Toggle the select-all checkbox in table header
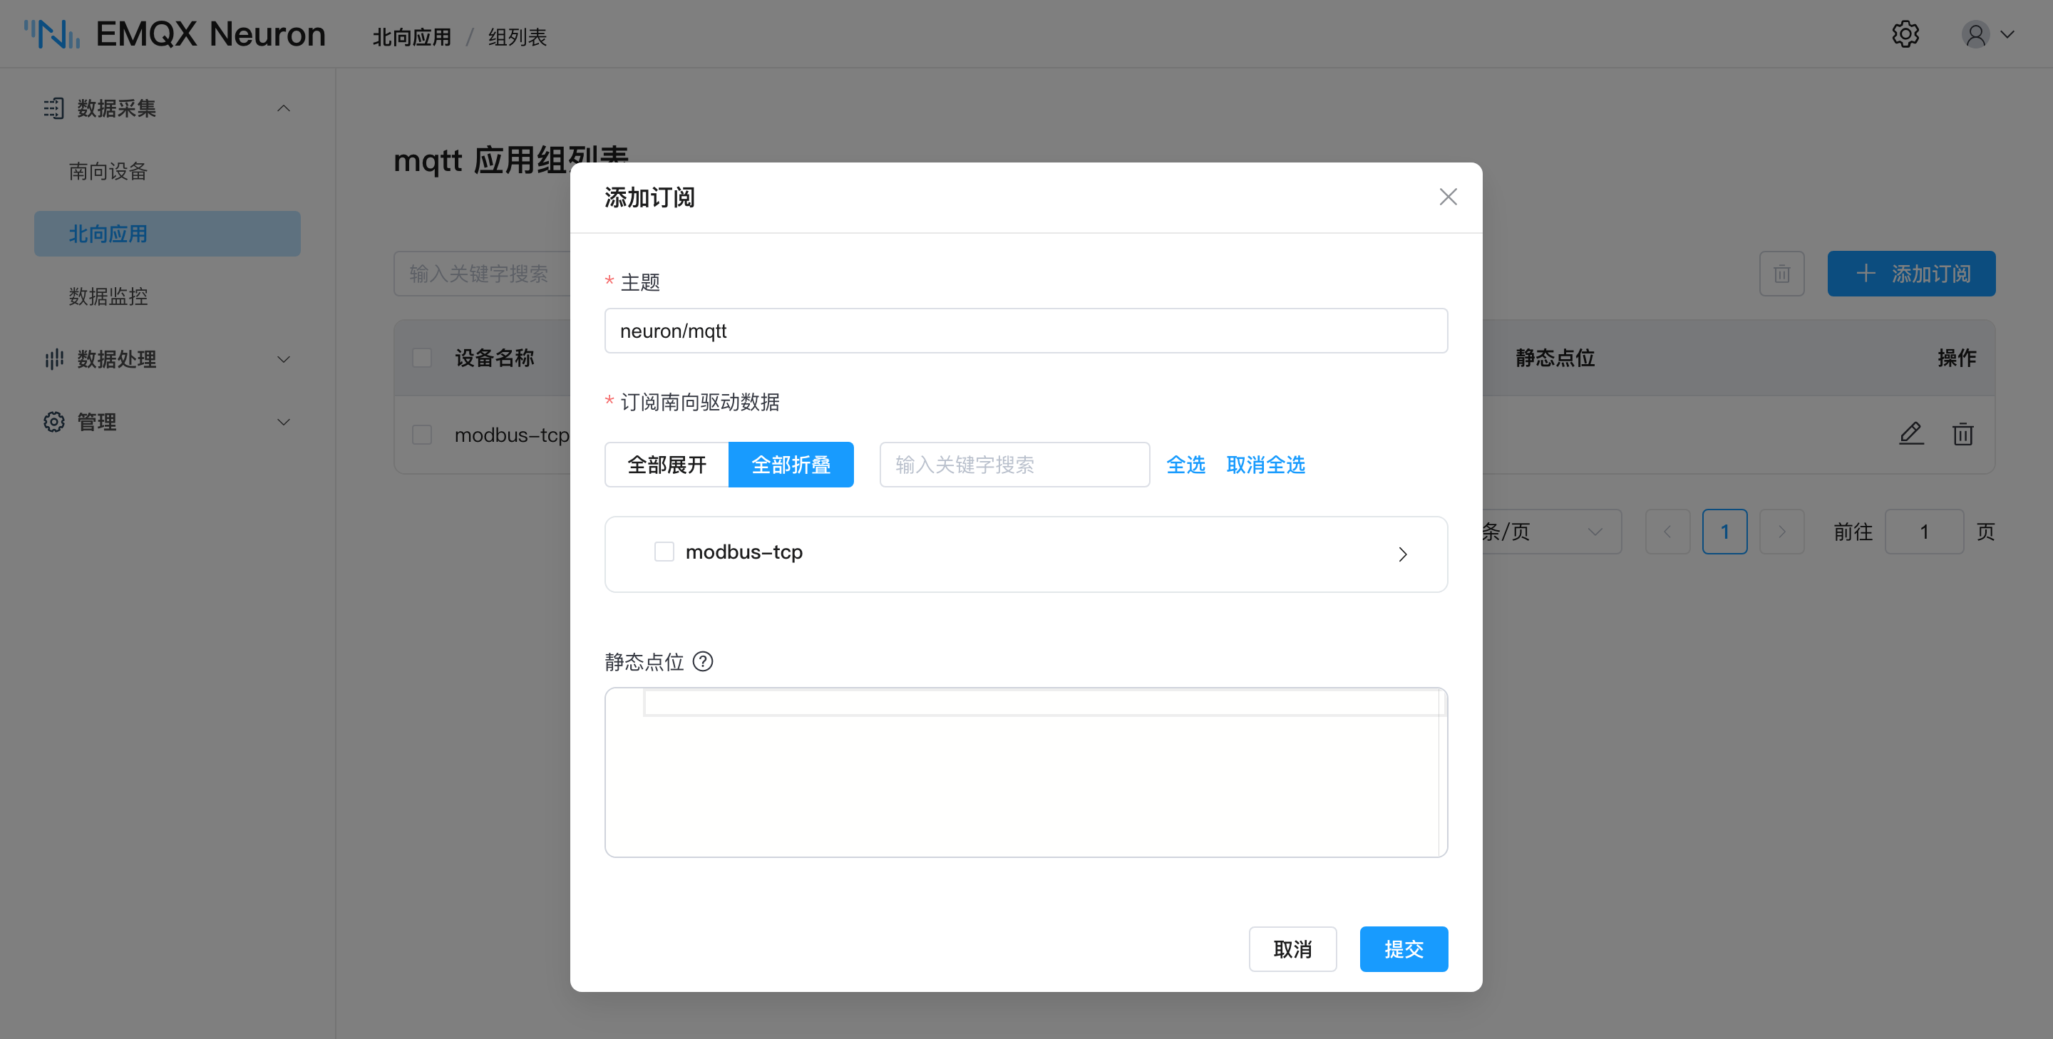2053x1039 pixels. click(x=421, y=358)
